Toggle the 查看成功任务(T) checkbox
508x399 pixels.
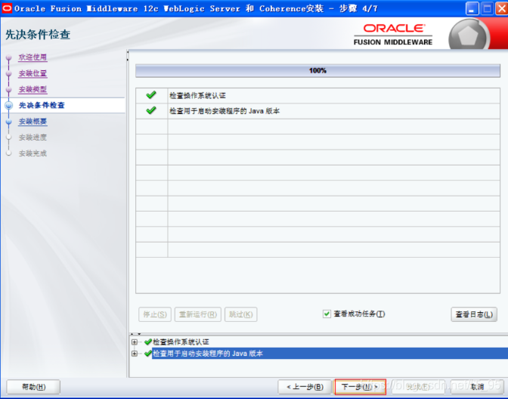(x=327, y=314)
